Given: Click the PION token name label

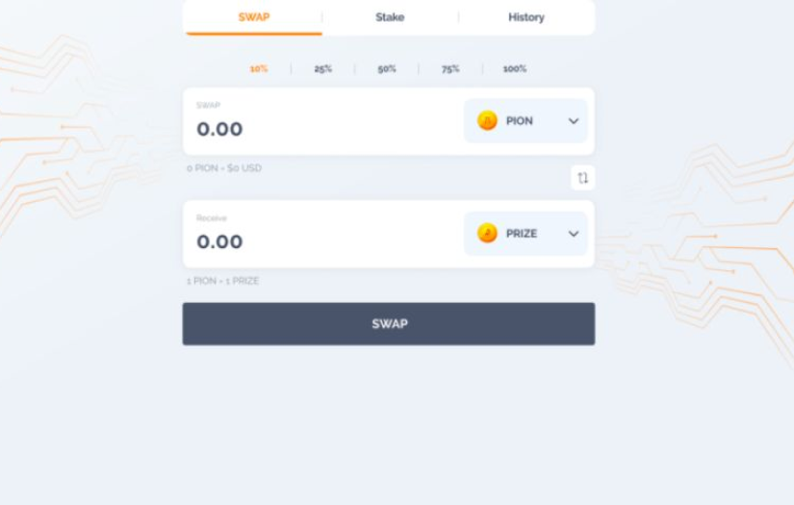Looking at the screenshot, I should click(x=520, y=121).
